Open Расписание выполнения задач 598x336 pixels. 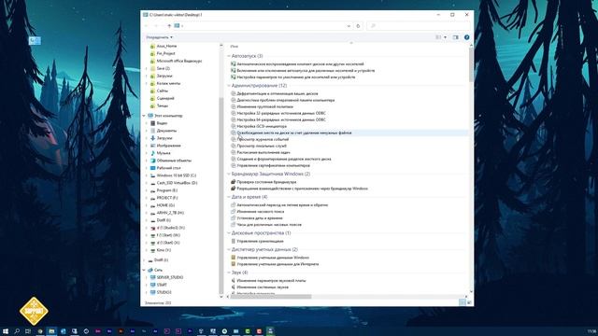click(263, 152)
